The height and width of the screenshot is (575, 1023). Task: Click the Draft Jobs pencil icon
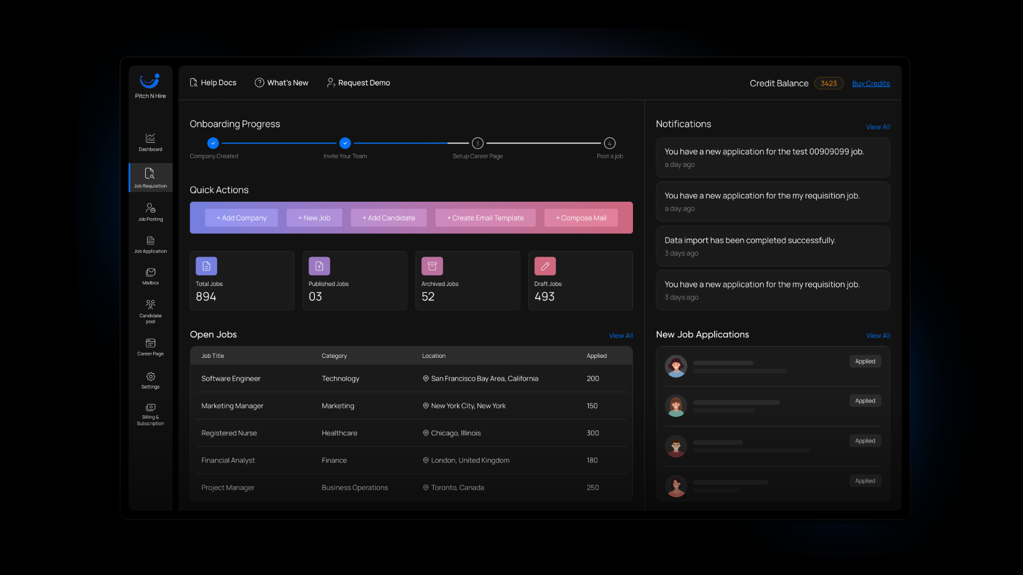click(x=545, y=266)
